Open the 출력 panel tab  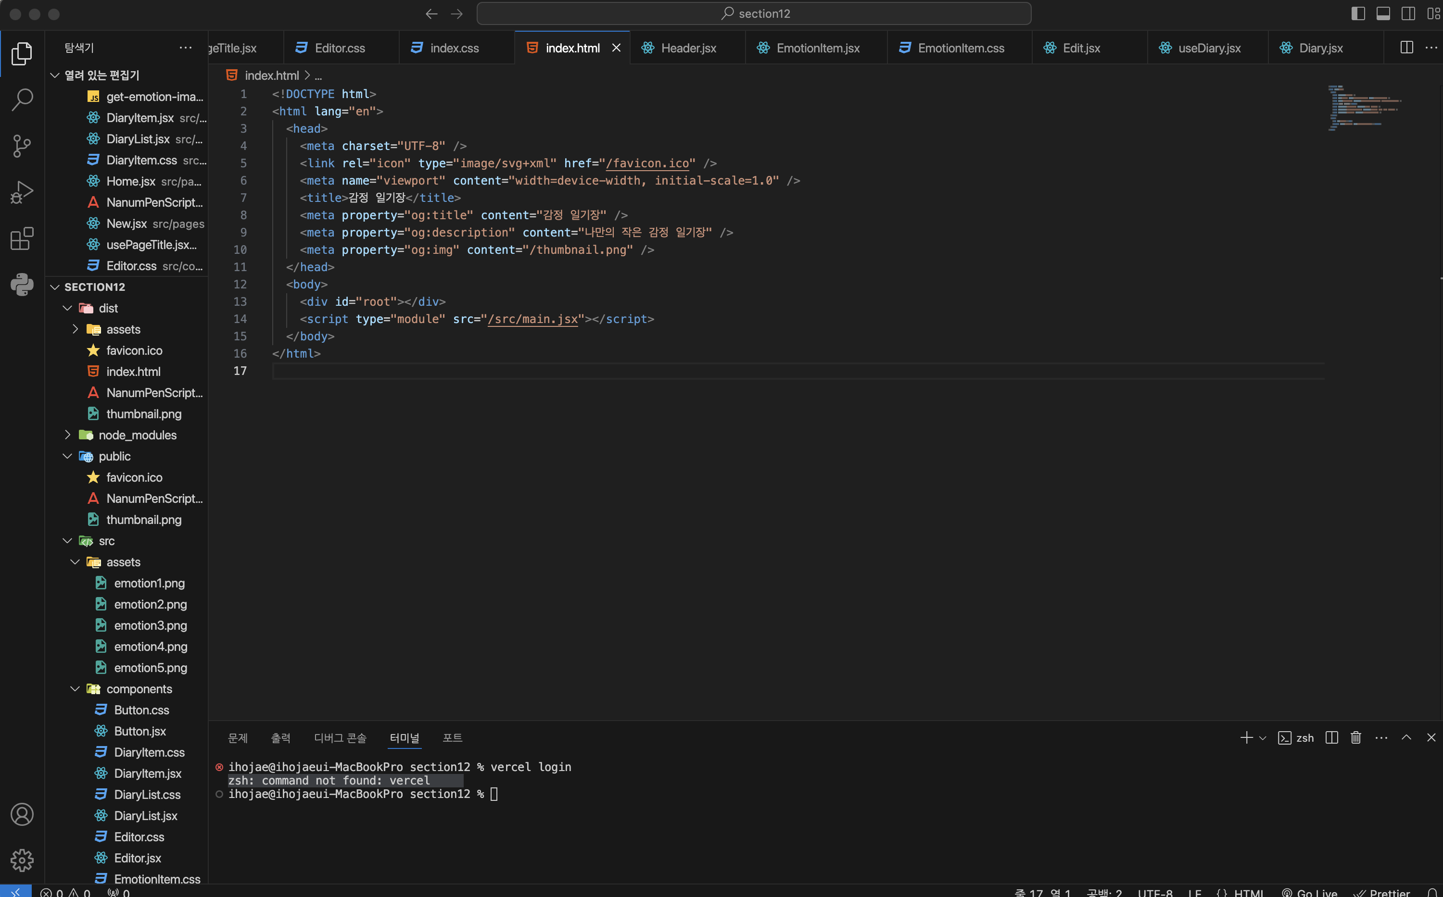point(280,737)
